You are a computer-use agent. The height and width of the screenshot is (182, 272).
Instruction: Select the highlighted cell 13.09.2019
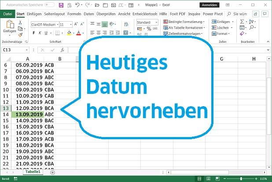click(27, 114)
